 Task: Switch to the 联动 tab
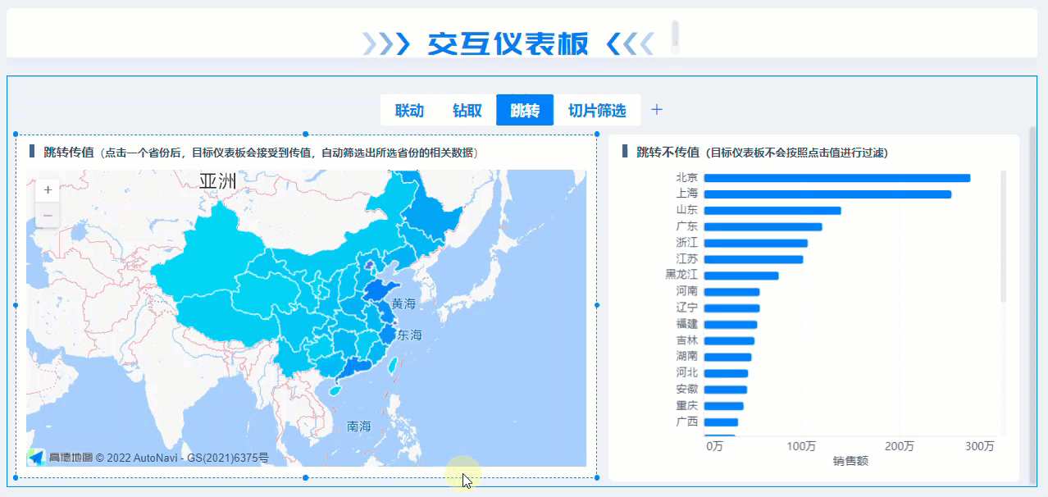409,111
